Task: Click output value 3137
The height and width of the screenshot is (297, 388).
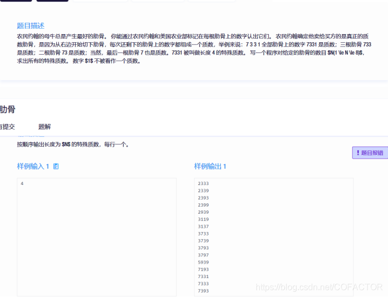Action: 203,227
